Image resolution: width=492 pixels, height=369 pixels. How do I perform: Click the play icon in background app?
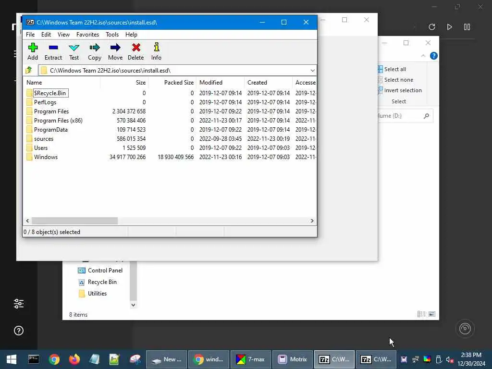click(x=450, y=27)
